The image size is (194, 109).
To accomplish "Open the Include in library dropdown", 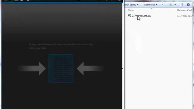I will pos(131,5).
